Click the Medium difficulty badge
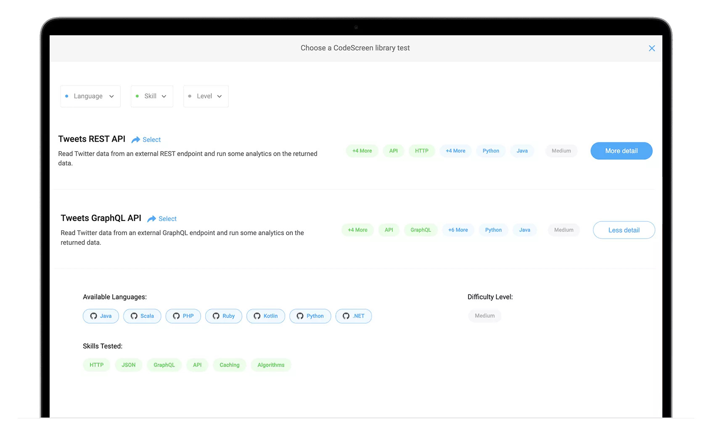This screenshot has width=725, height=439. (x=484, y=315)
